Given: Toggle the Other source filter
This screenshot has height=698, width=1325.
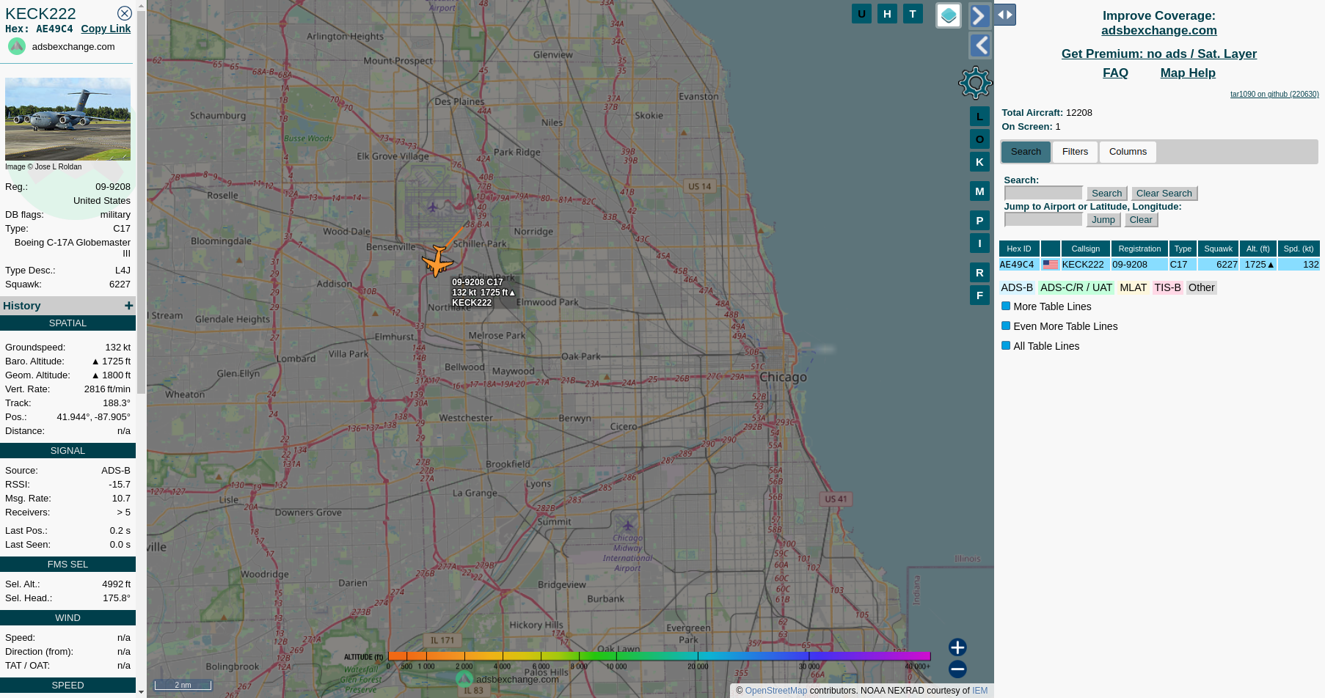Looking at the screenshot, I should tap(1201, 287).
